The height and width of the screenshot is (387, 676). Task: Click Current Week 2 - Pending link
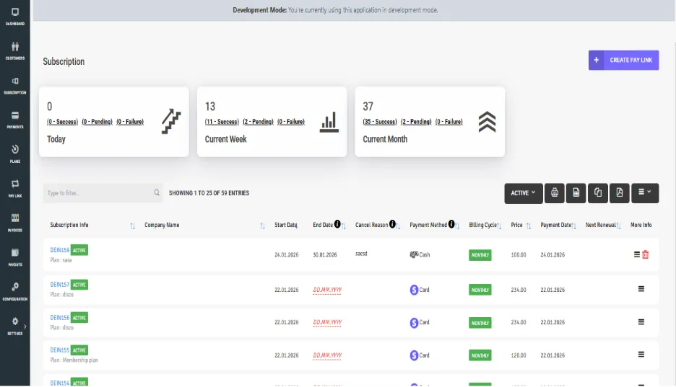(x=258, y=122)
